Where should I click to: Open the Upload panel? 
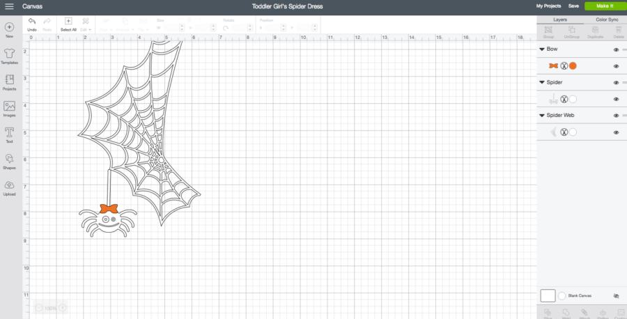point(9,188)
